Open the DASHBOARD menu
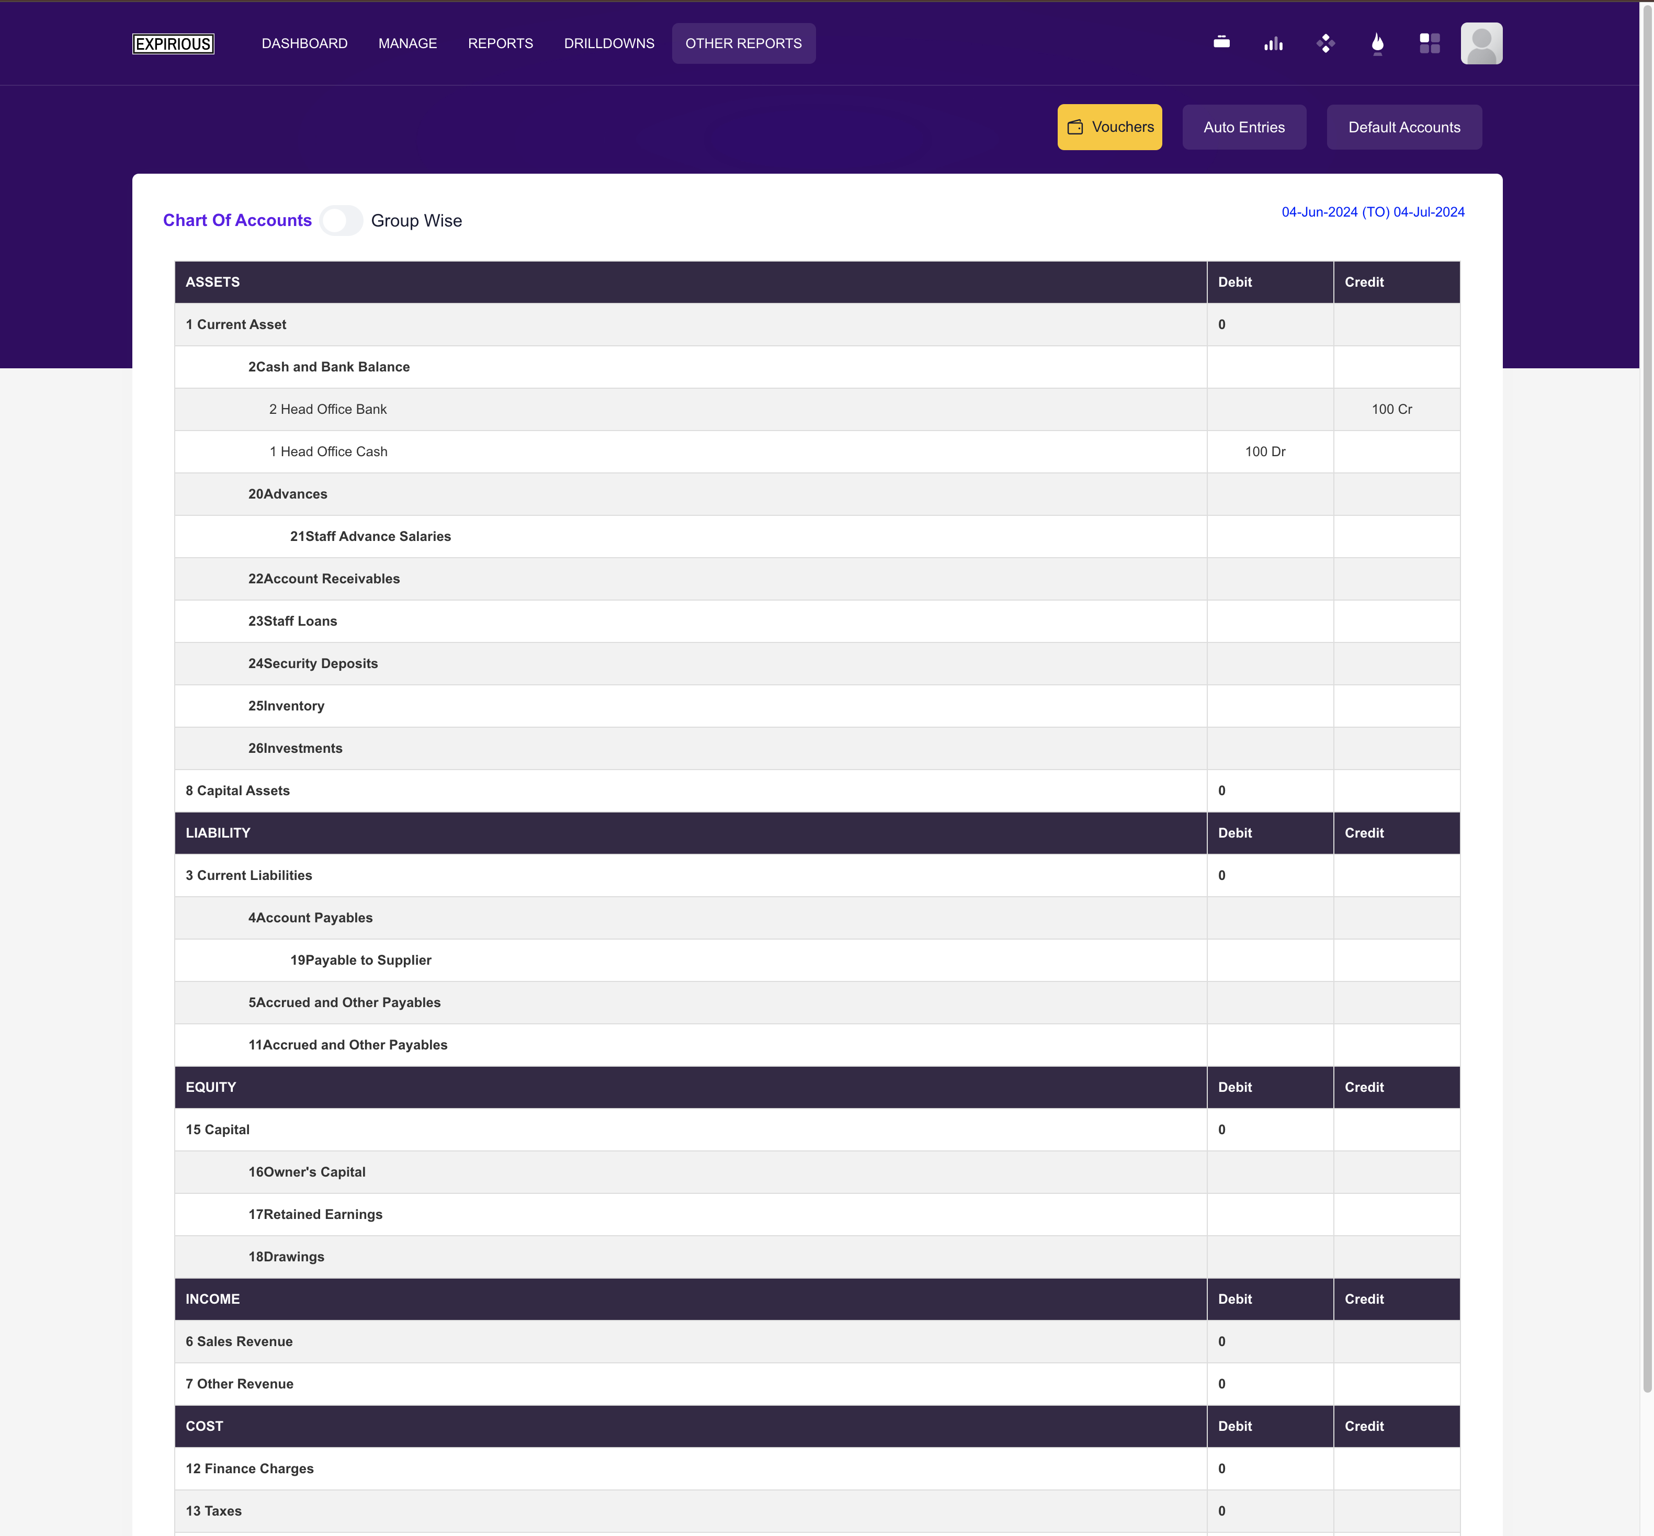This screenshot has width=1654, height=1536. click(304, 43)
